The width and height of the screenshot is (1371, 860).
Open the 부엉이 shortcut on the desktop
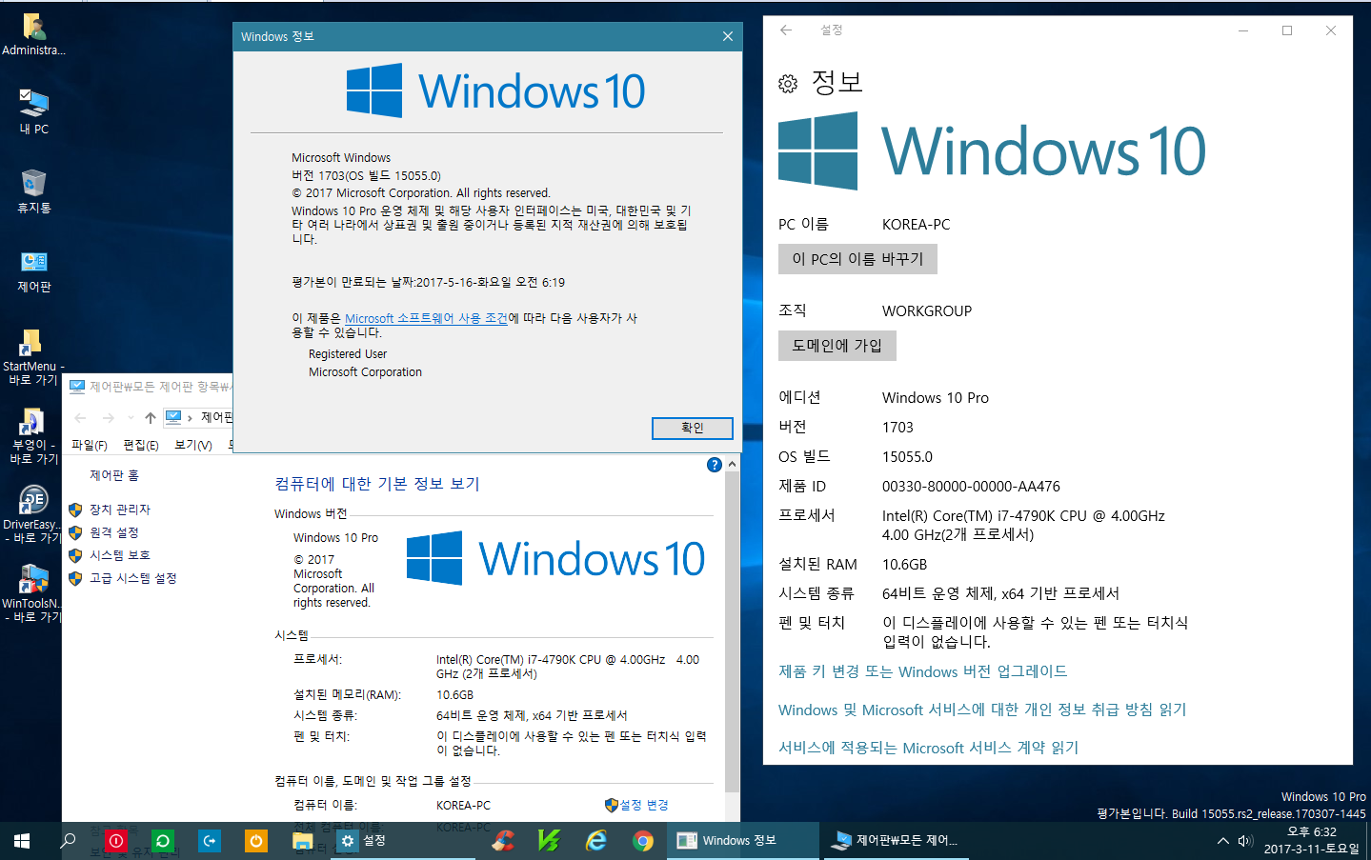pos(33,435)
